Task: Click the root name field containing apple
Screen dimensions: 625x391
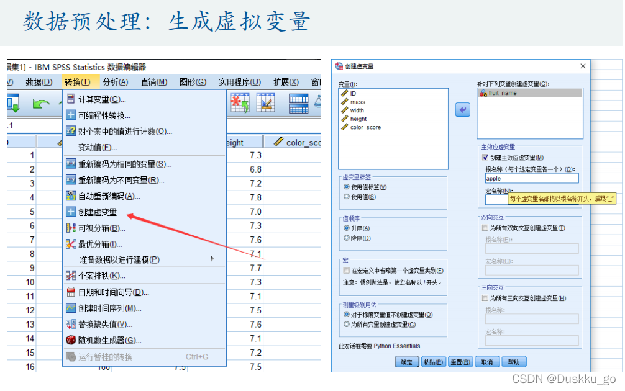Action: coord(532,178)
